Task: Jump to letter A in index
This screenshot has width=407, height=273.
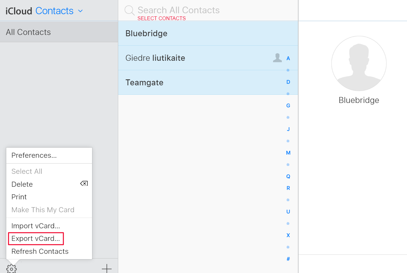Action: point(288,58)
